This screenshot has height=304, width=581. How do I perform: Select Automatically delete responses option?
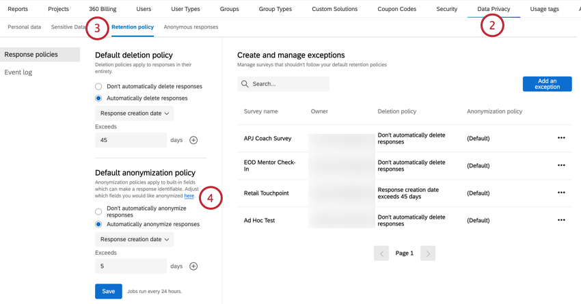98,98
